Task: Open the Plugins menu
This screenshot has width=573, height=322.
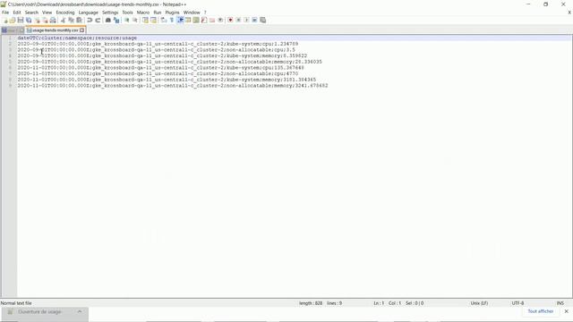Action: 172,13
